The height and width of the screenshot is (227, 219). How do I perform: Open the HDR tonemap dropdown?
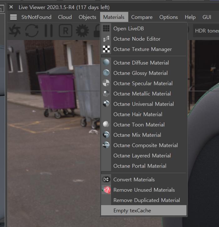tap(206, 31)
